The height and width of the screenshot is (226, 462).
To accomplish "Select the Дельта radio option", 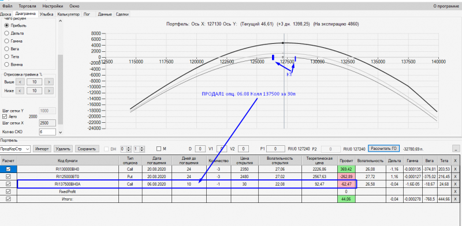I will coord(7,33).
